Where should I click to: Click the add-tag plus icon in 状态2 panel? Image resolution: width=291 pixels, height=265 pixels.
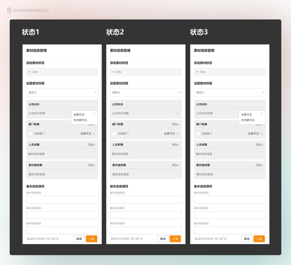click(x=113, y=72)
